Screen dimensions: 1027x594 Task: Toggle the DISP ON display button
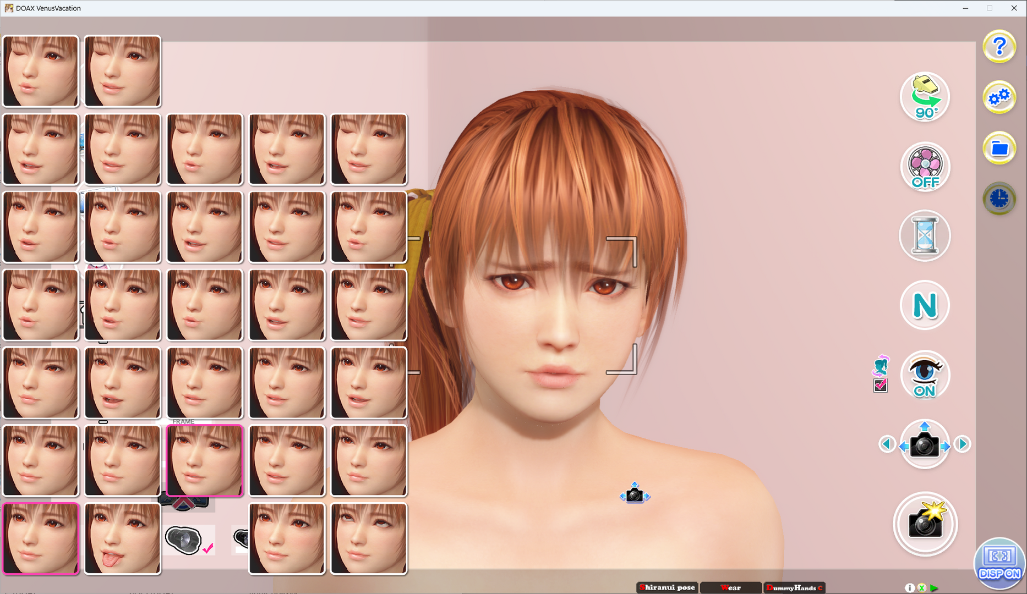tap(999, 563)
